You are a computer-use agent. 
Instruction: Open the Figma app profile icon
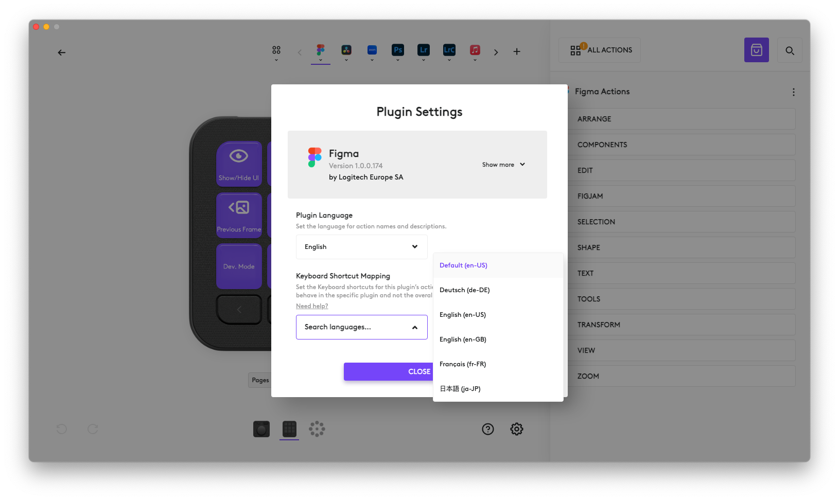click(321, 50)
